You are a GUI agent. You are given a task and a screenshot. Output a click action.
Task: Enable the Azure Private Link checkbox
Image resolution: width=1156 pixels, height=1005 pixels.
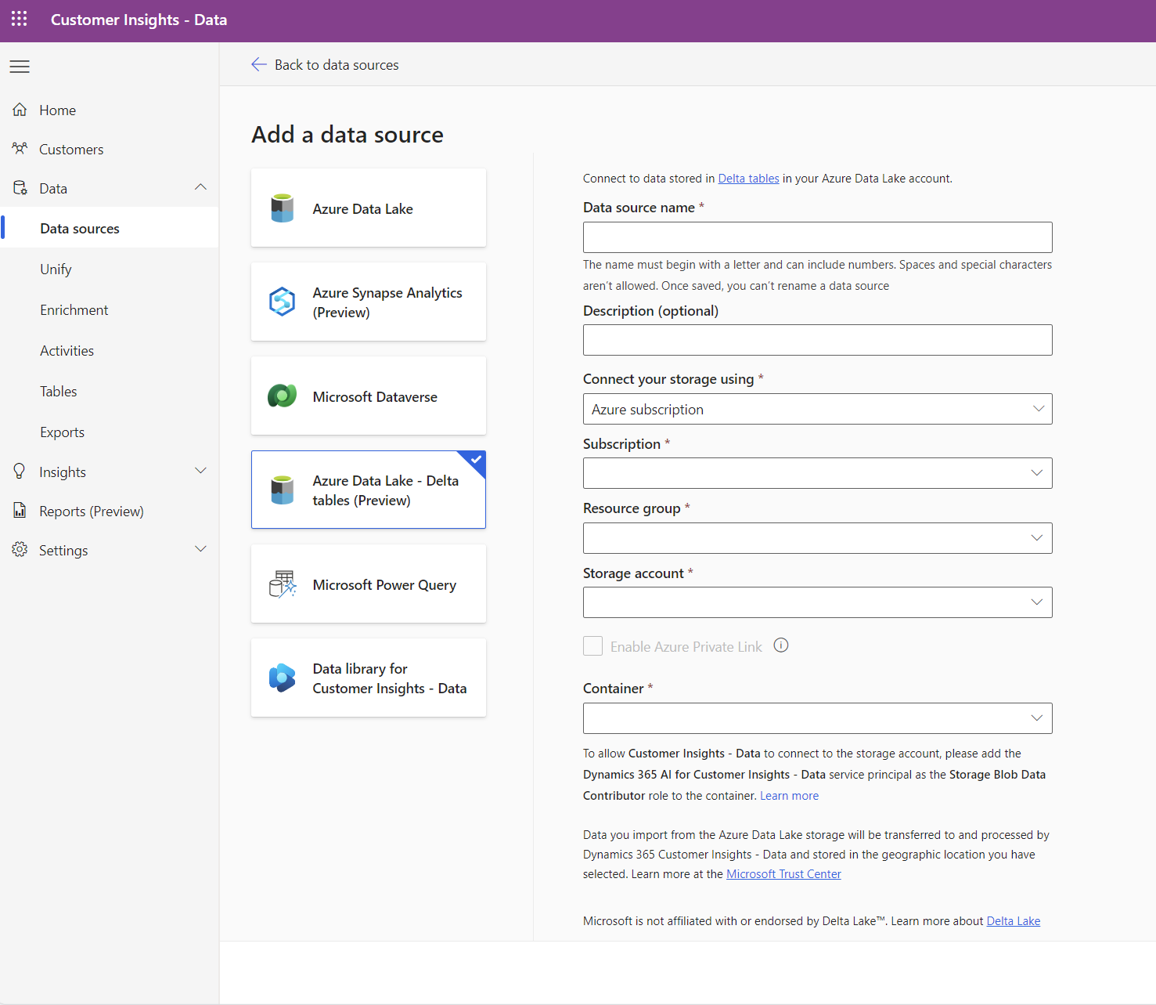click(x=593, y=646)
